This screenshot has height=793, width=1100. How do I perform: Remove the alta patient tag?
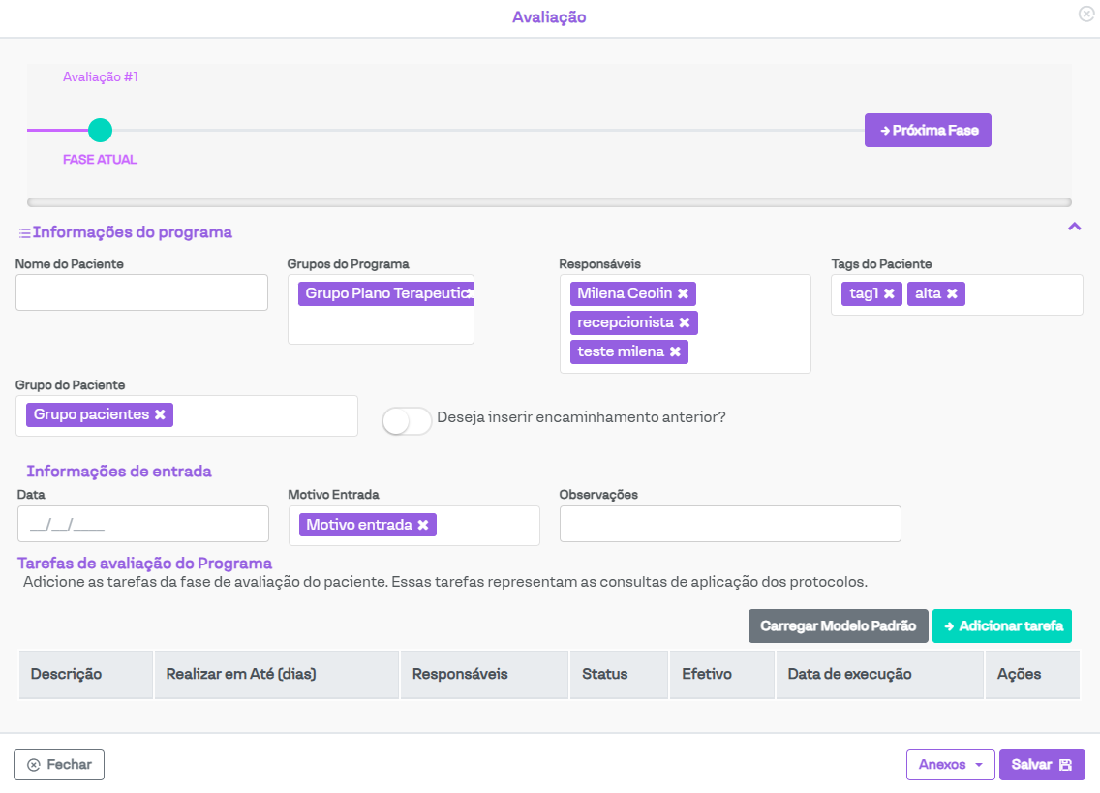click(x=952, y=293)
